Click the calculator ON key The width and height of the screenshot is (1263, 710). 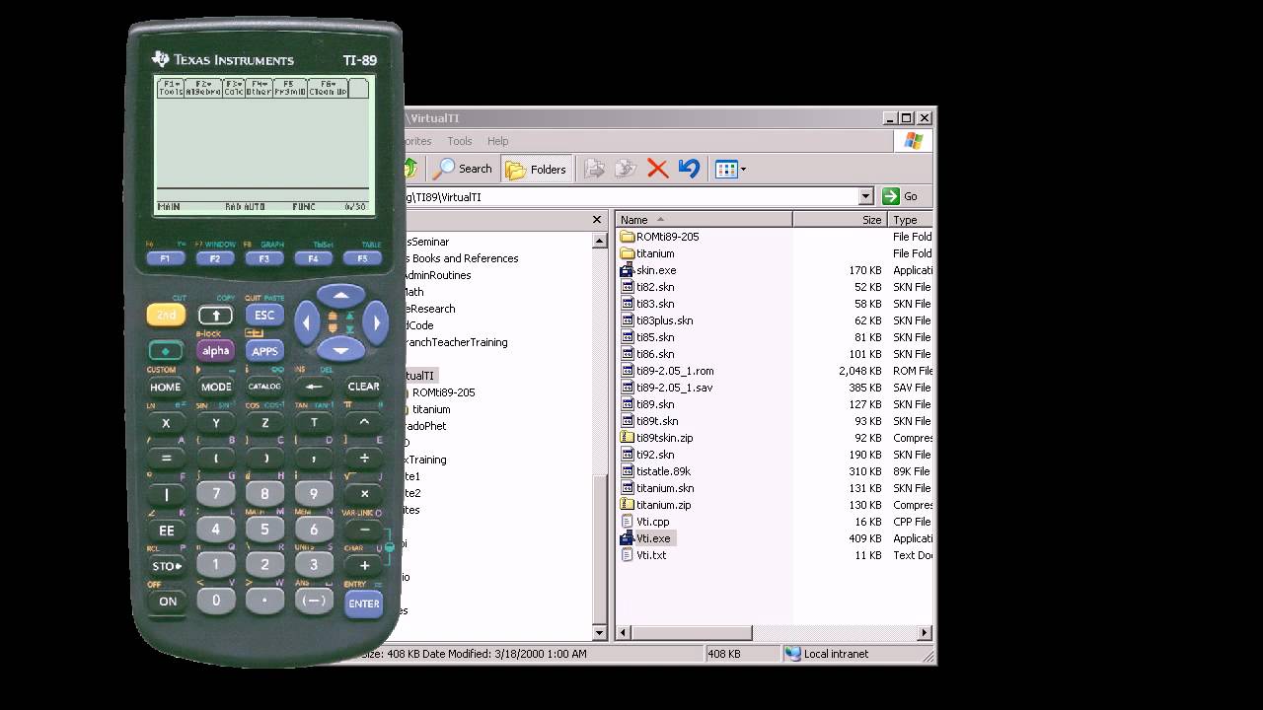coord(168,601)
